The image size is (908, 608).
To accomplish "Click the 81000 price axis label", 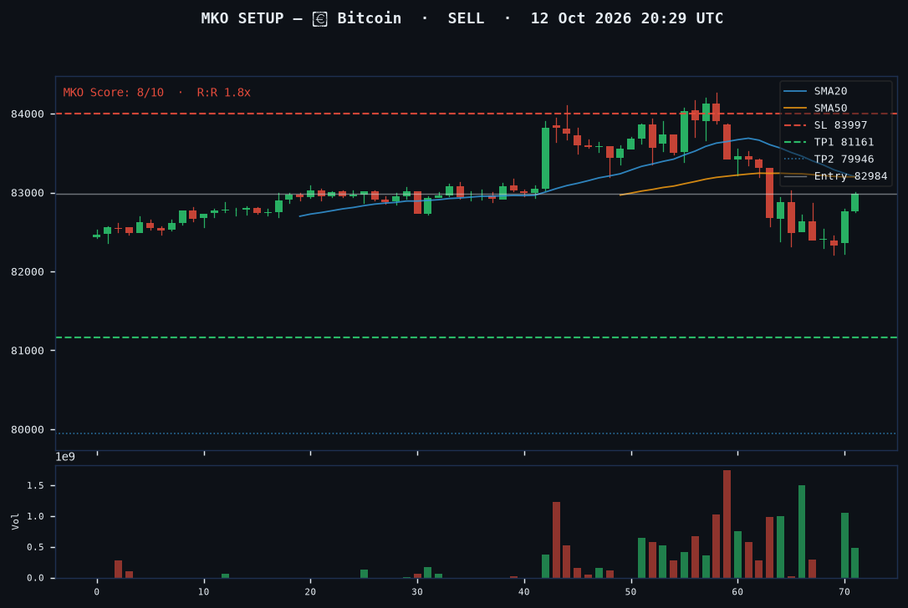I will (28, 351).
